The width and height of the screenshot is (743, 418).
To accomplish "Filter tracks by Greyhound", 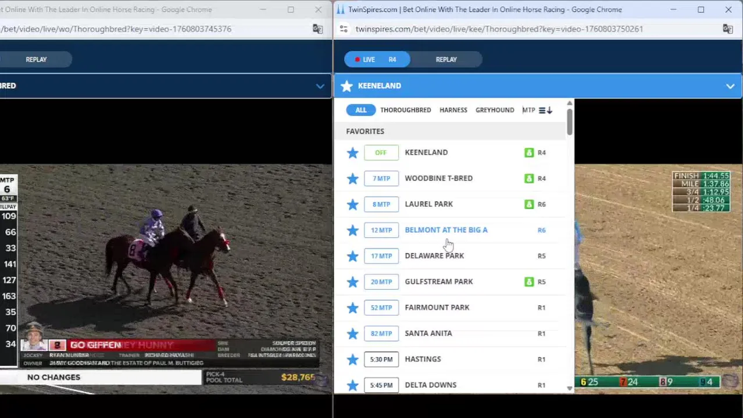I will click(495, 110).
